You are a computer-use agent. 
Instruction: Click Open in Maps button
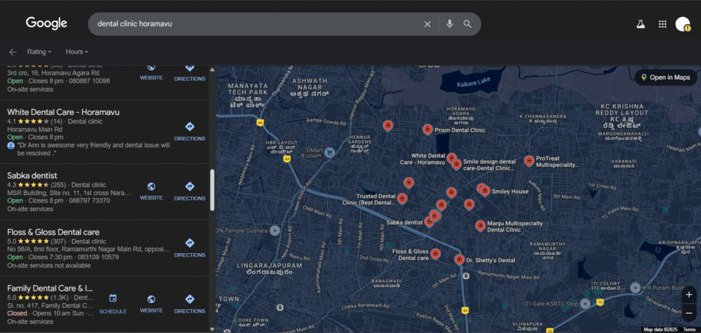(665, 77)
